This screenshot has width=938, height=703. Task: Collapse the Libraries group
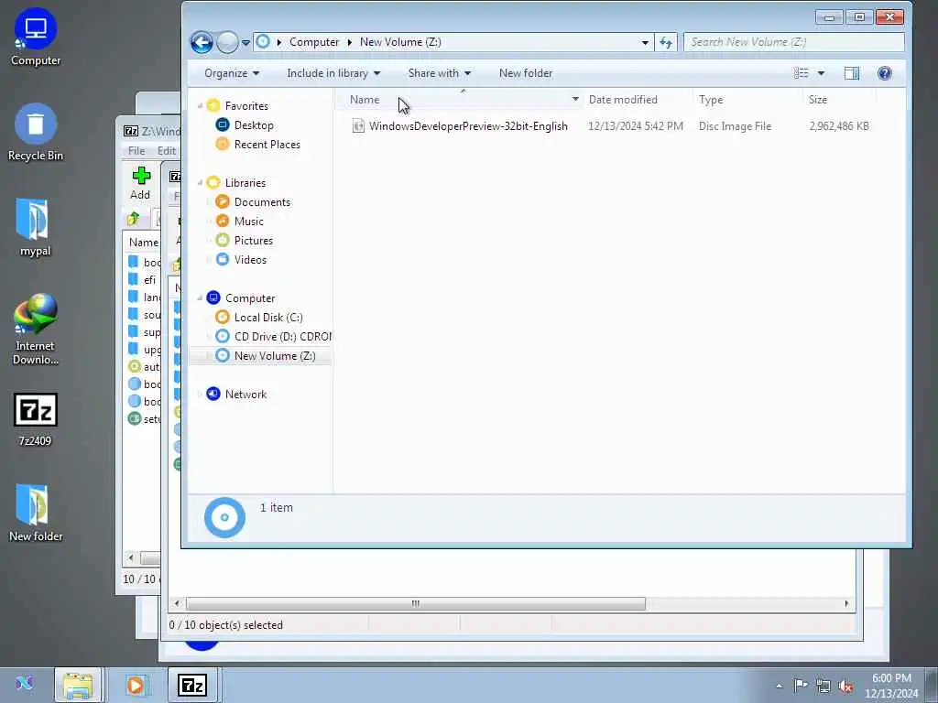(x=200, y=183)
